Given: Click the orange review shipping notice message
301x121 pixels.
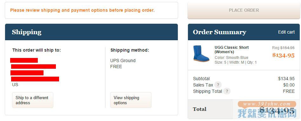Looking at the screenshot, I should 82,10.
